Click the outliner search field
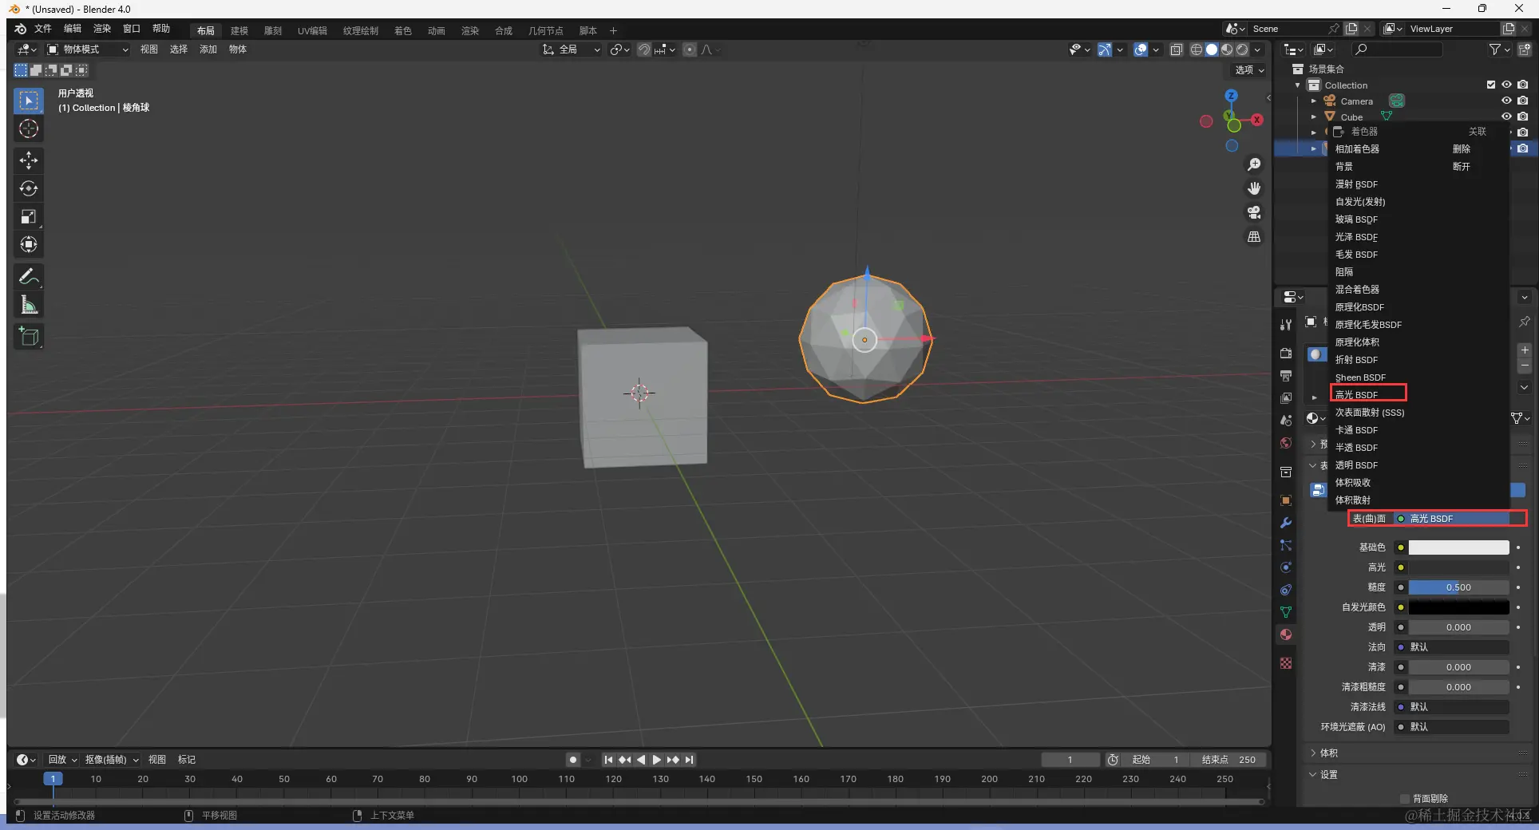Image resolution: width=1539 pixels, height=830 pixels. (x=1397, y=49)
